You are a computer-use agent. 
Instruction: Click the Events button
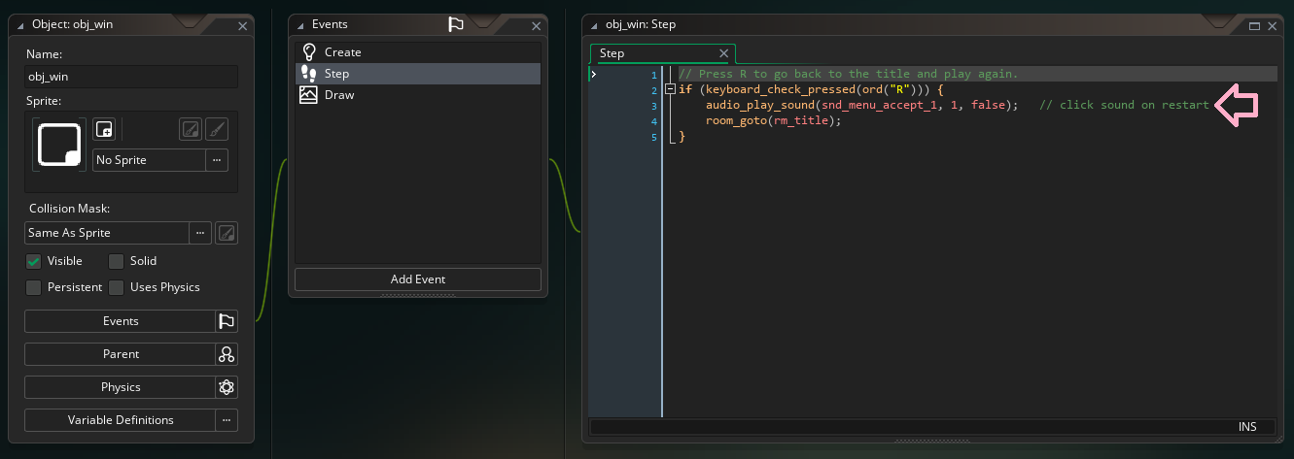point(120,321)
